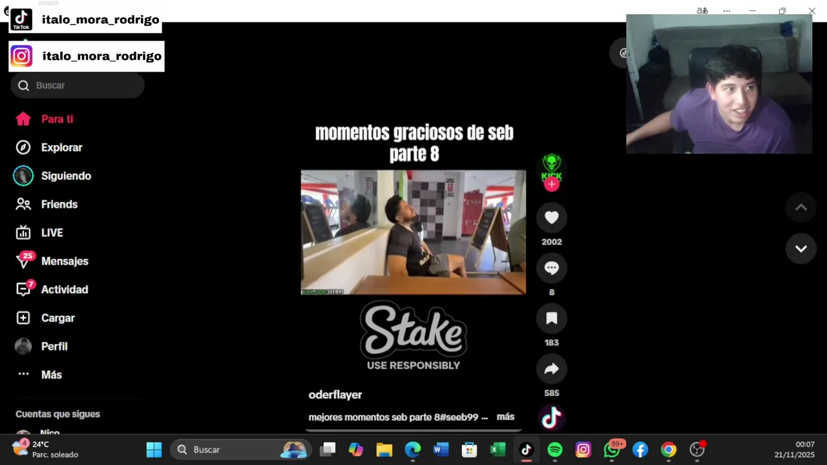Open File Explorer from the taskbar
This screenshot has height=465, width=827.
(x=384, y=449)
